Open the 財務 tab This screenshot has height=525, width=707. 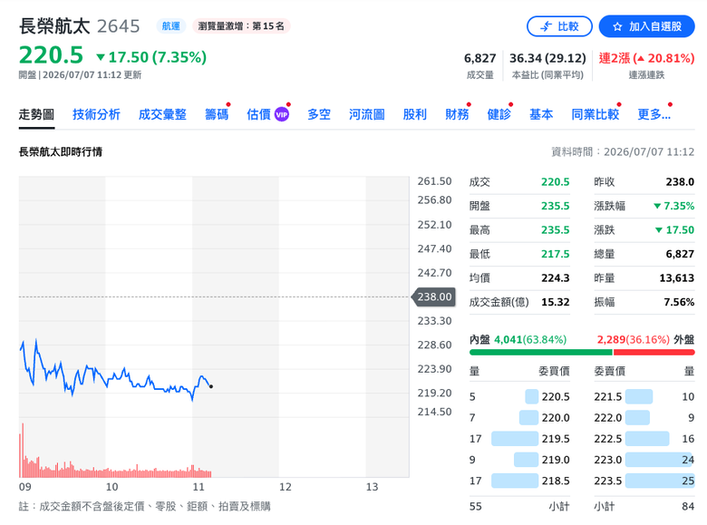[457, 114]
